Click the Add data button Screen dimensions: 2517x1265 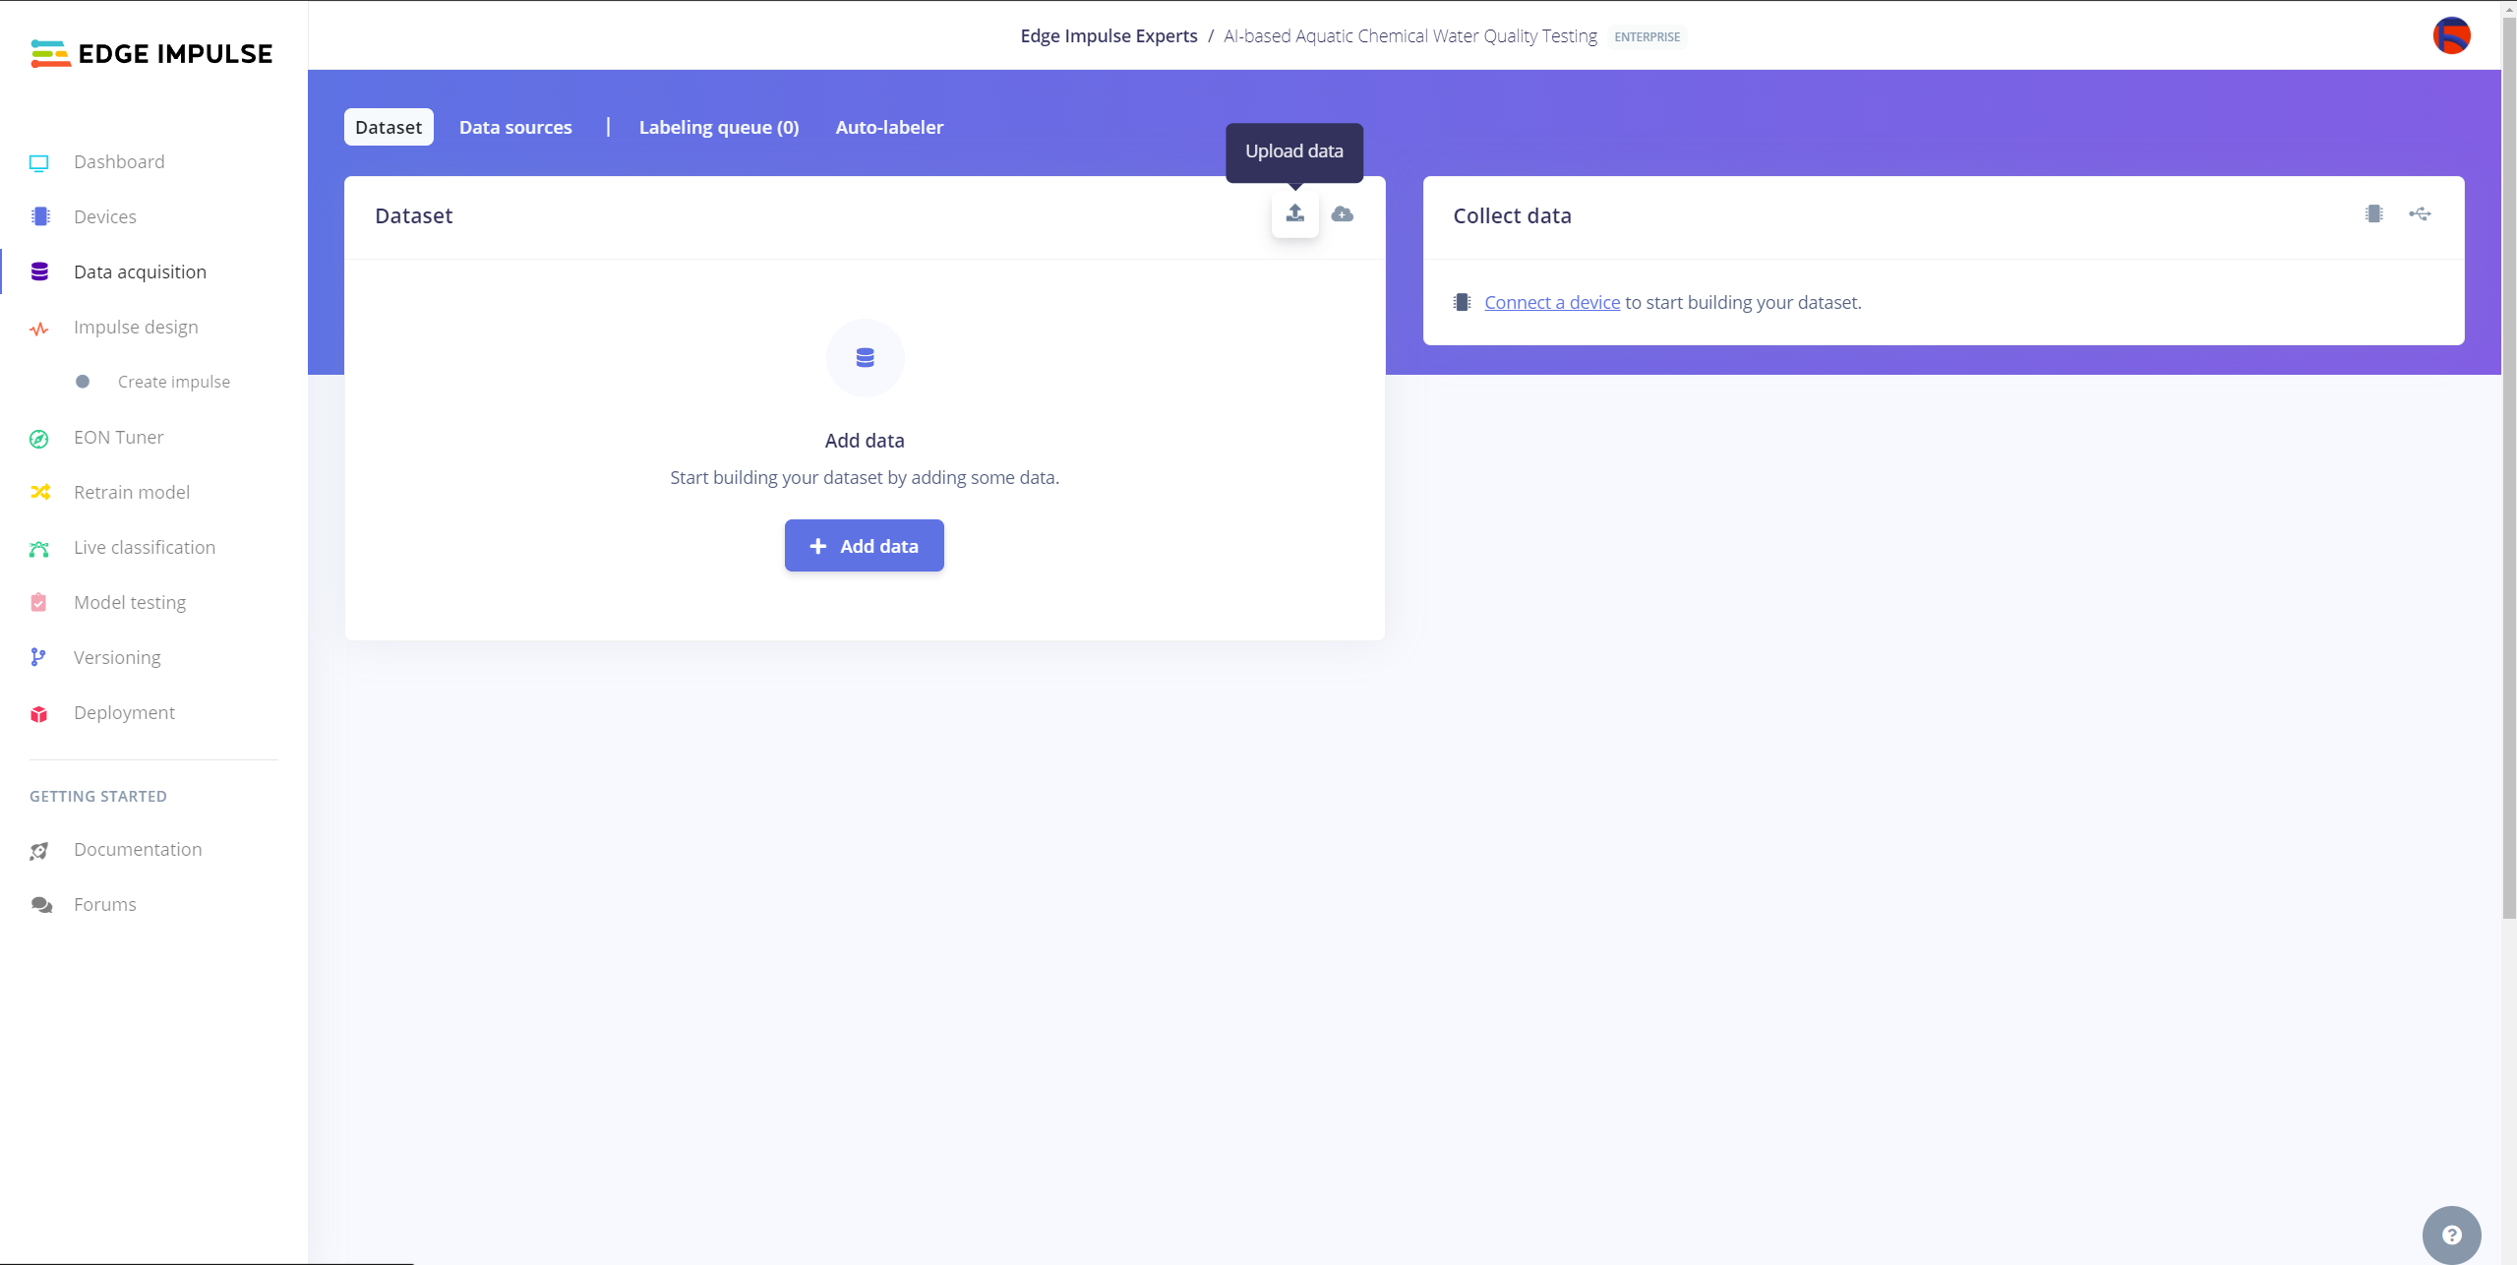tap(865, 545)
